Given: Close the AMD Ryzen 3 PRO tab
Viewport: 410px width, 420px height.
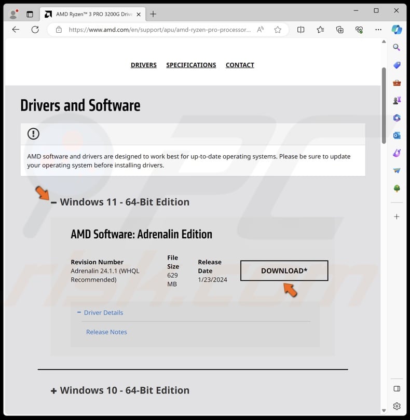Looking at the screenshot, I should 139,15.
